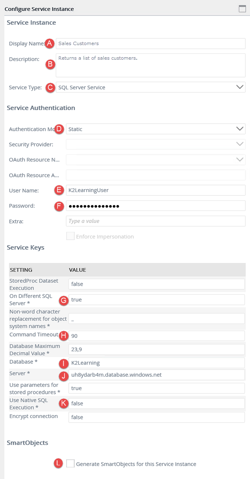The height and width of the screenshot is (479, 250).
Task: Click the restore window icon in the title bar
Action: click(x=242, y=8)
